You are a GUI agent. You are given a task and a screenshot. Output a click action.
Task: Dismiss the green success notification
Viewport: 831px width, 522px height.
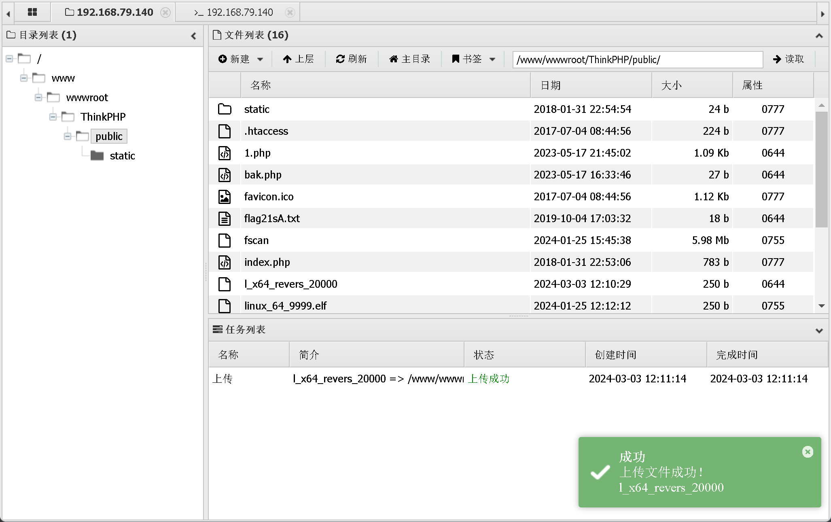coord(808,452)
